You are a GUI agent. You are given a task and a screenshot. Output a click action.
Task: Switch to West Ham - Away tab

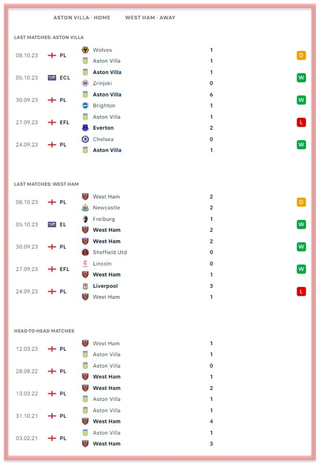click(150, 18)
